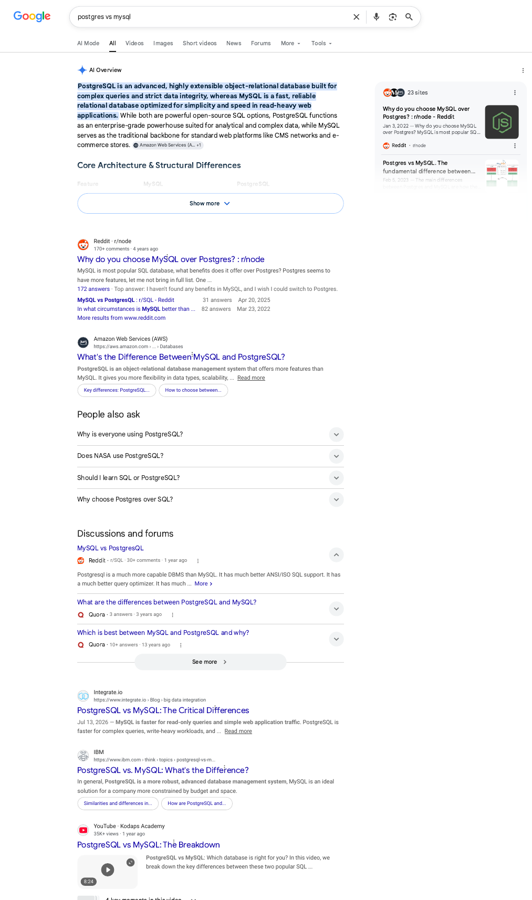Click More in Reddit discussion snippet
The height and width of the screenshot is (900, 532).
pyautogui.click(x=203, y=584)
